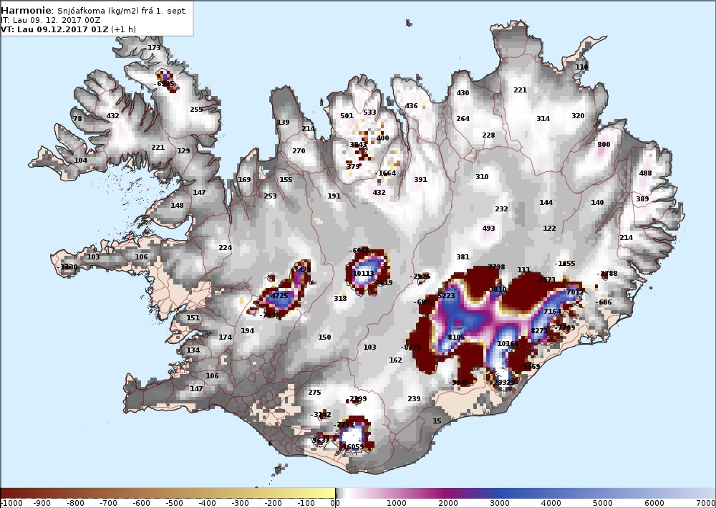The image size is (716, 508).
Task: Click the map value 174
Action: [x=226, y=337]
